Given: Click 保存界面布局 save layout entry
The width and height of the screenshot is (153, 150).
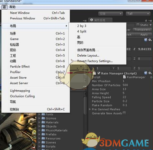Looking at the screenshot, I should 98,50.
